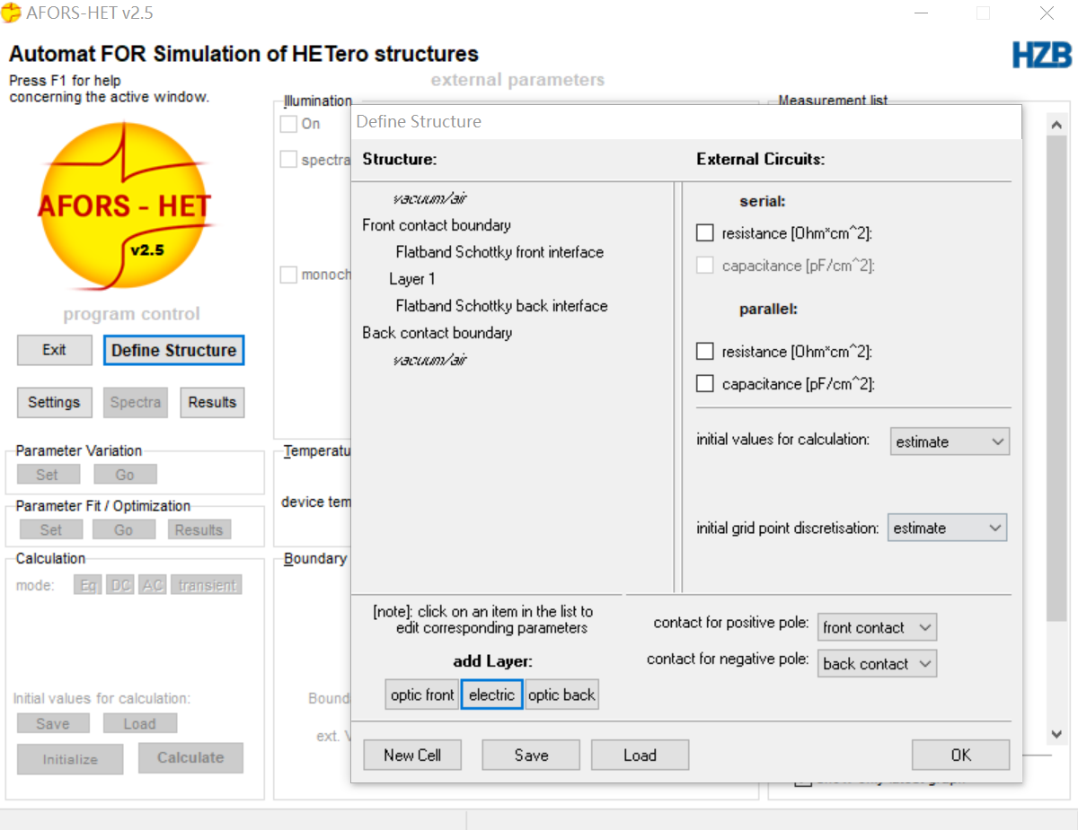Select transient calculation mode
1078x830 pixels.
click(x=207, y=585)
